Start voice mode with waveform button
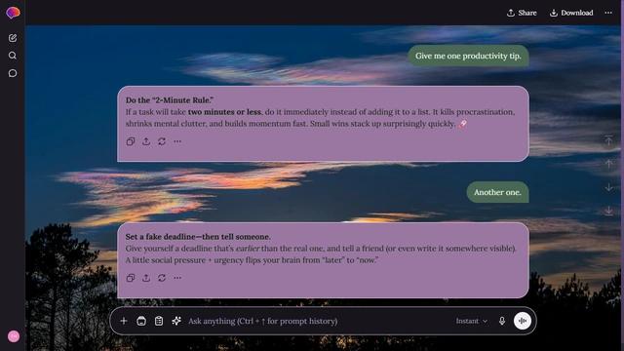 point(523,321)
